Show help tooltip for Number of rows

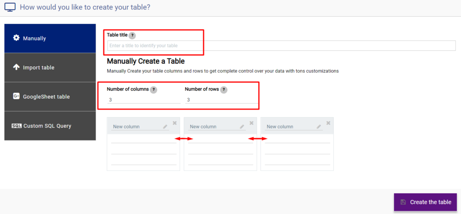click(224, 90)
